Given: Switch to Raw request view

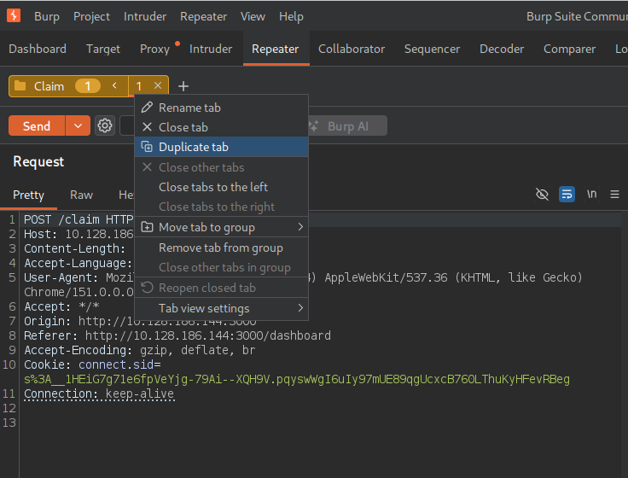Looking at the screenshot, I should 81,195.
